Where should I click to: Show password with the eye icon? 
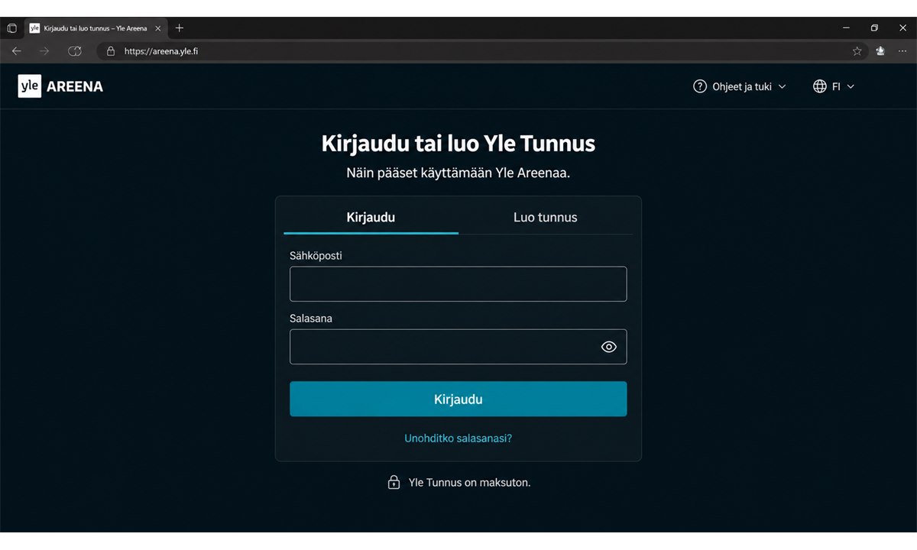tap(608, 347)
